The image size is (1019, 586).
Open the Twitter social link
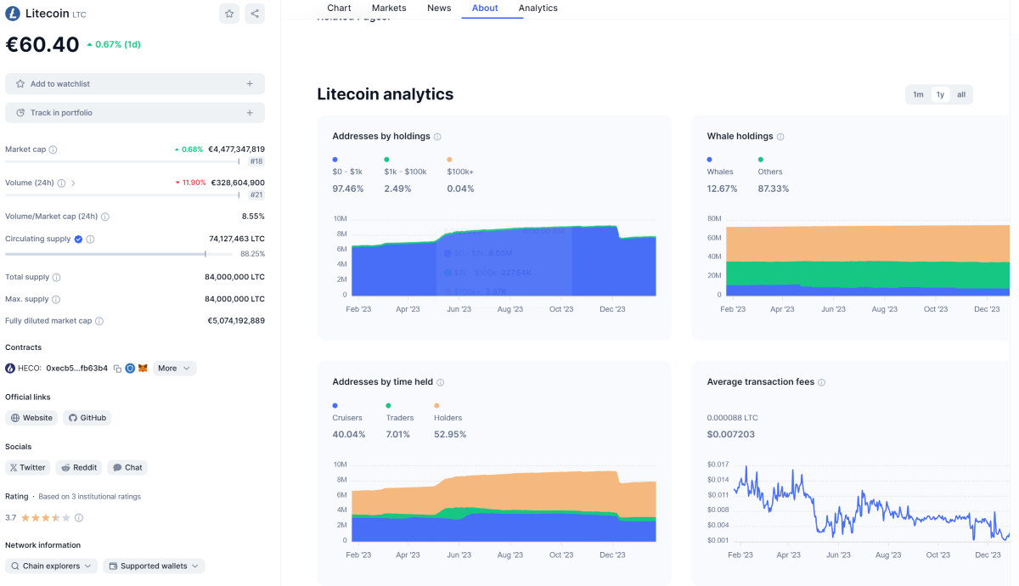point(28,468)
